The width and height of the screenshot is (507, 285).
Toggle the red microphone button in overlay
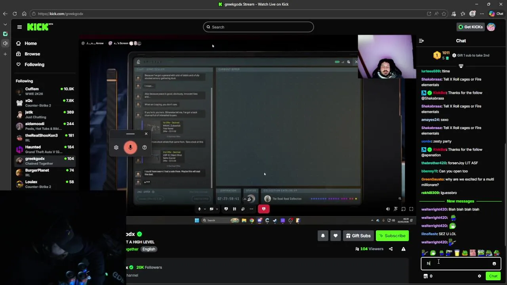tap(130, 148)
